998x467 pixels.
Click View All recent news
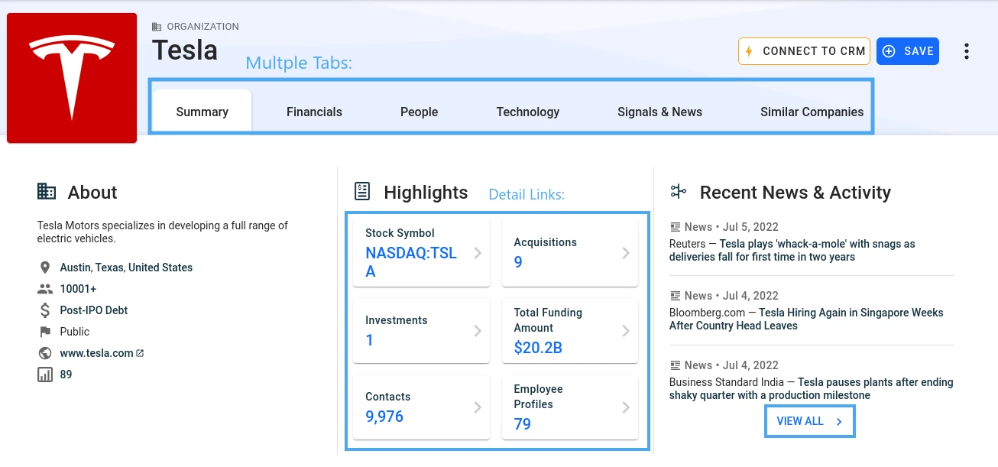809,421
